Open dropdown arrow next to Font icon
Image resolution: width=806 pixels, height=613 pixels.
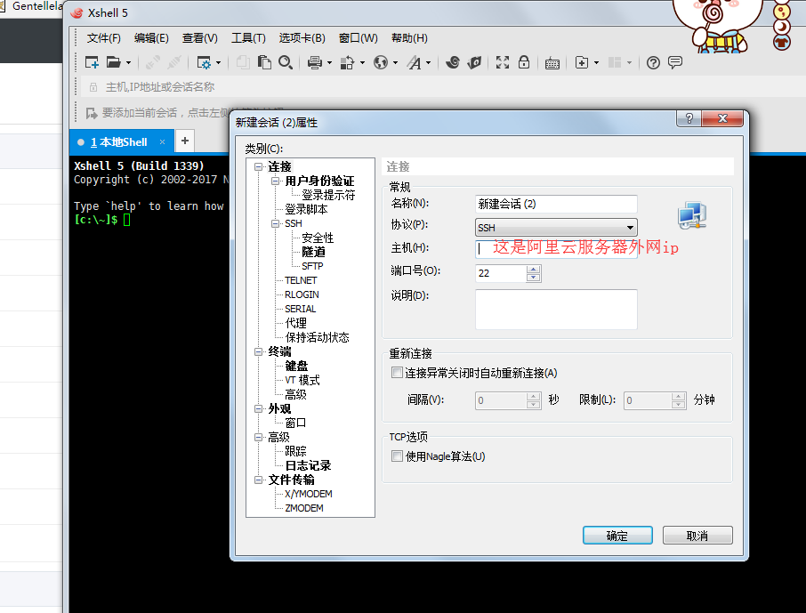pyautogui.click(x=428, y=63)
